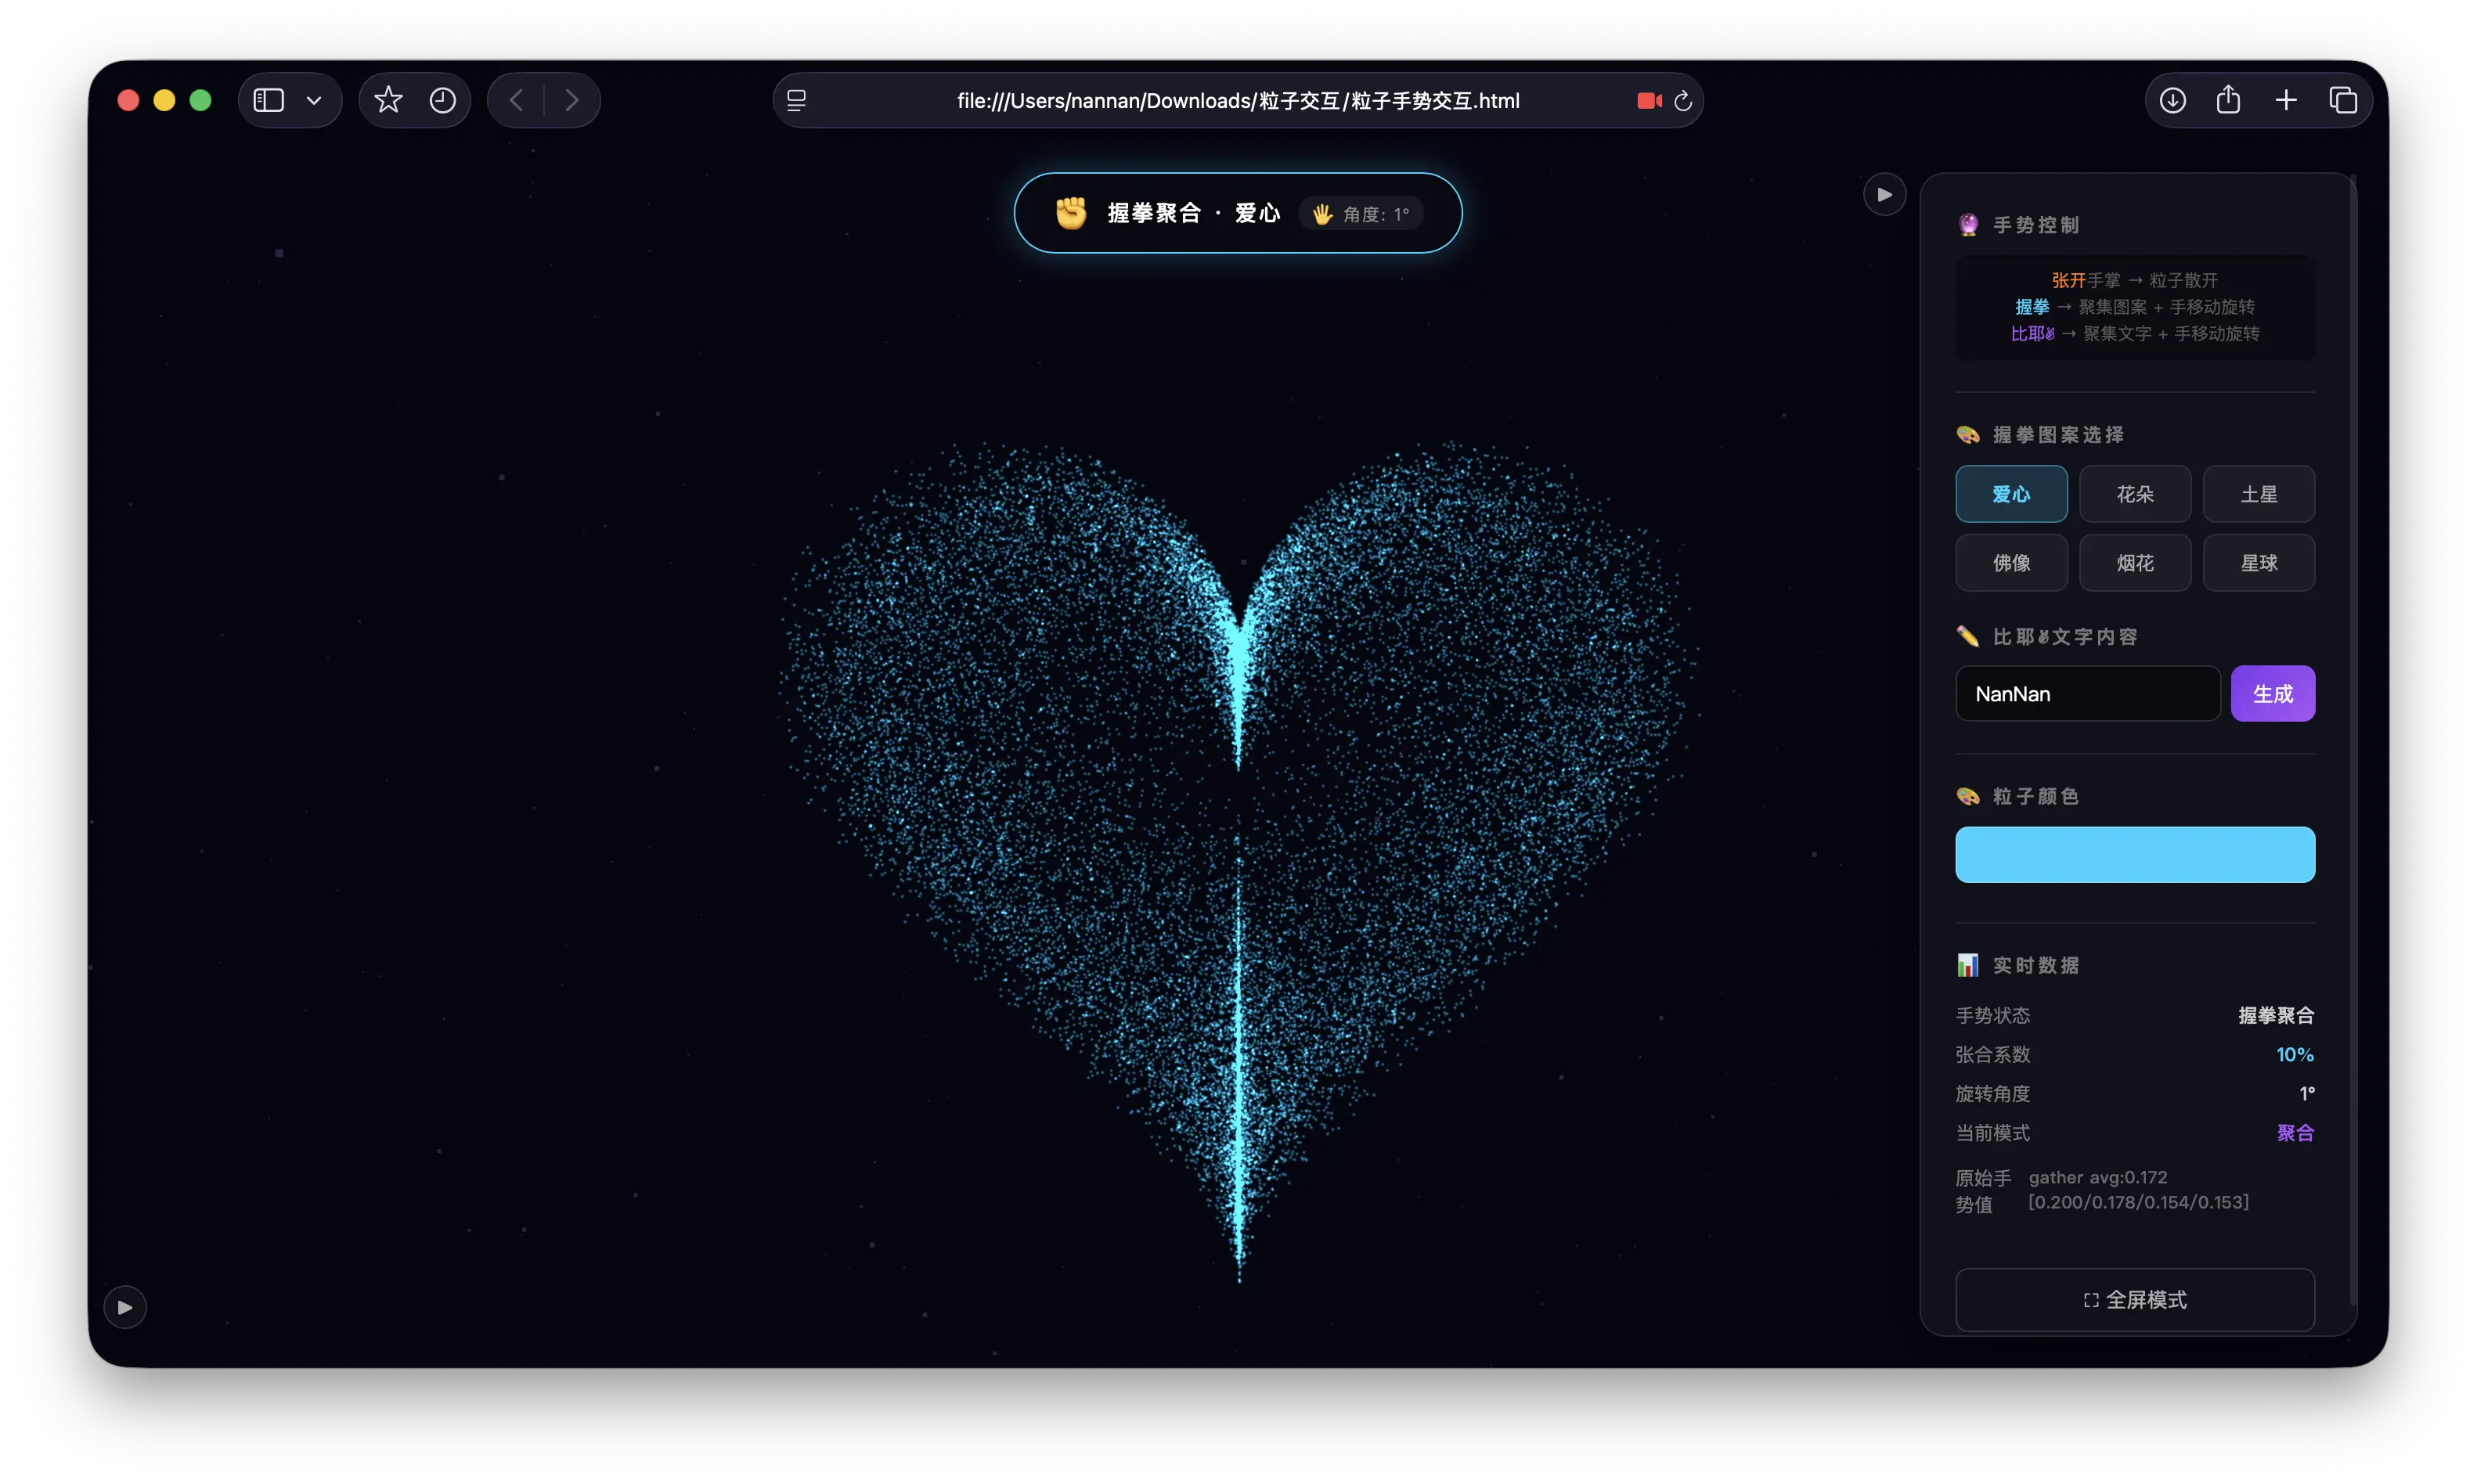Click the 握拳聚合 gesture status value
Image resolution: width=2477 pixels, height=1484 pixels.
2276,1016
